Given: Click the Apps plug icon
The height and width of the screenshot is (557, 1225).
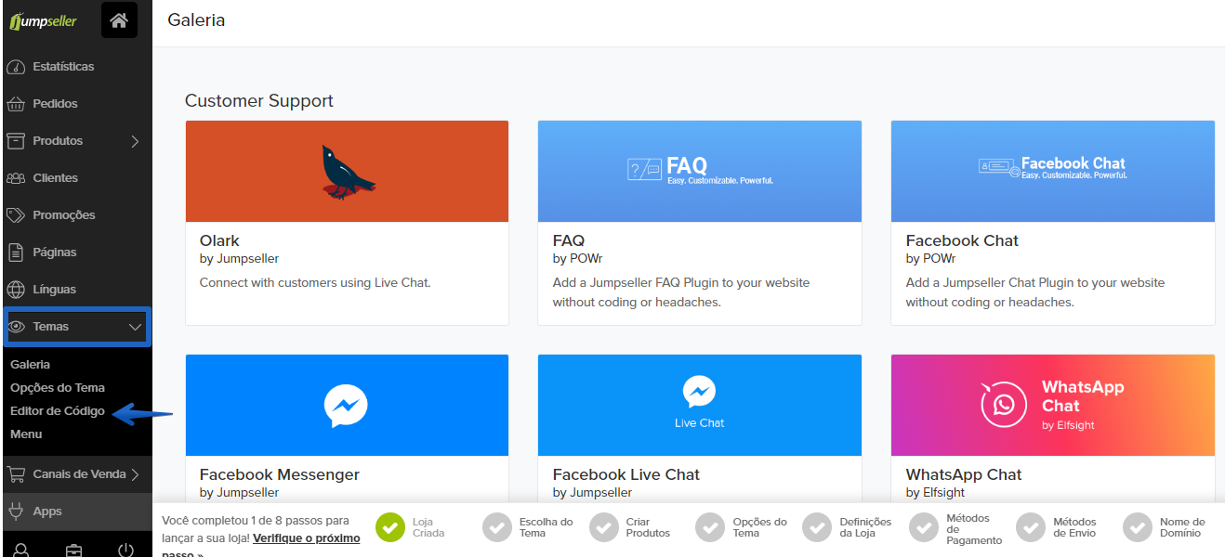Looking at the screenshot, I should click(15, 511).
